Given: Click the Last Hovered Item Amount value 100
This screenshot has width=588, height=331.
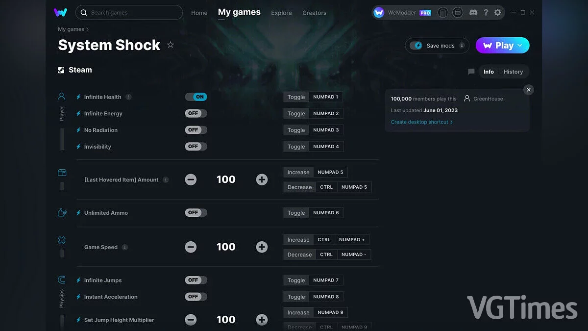Looking at the screenshot, I should [226, 179].
